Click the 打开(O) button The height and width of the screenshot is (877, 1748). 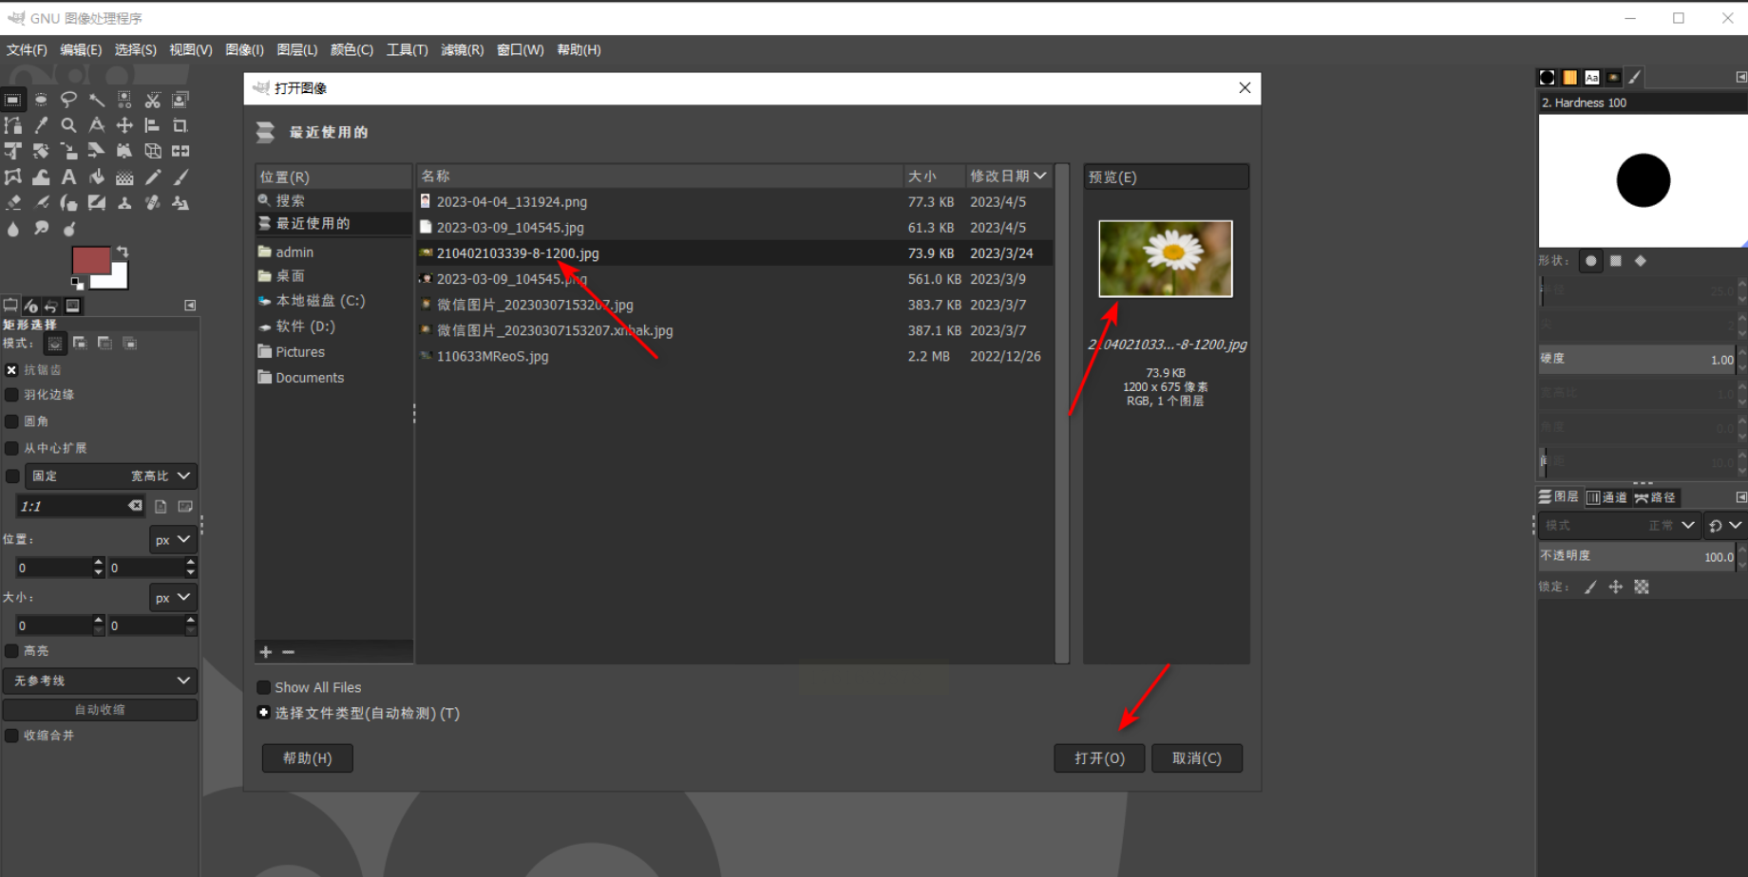coord(1099,758)
